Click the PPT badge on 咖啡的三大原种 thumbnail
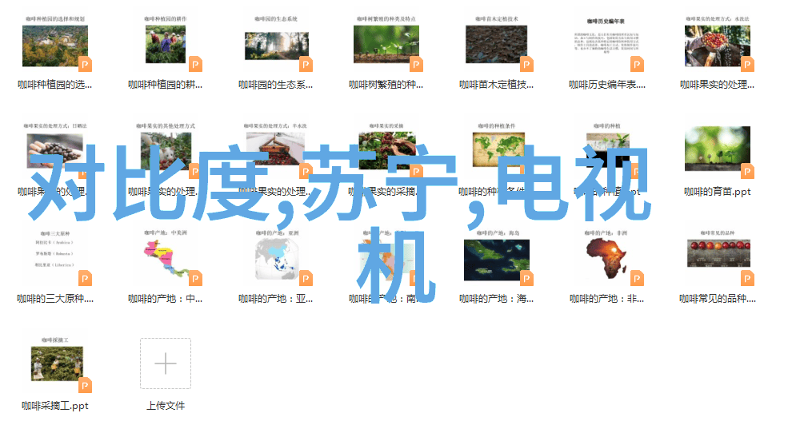 (85, 278)
